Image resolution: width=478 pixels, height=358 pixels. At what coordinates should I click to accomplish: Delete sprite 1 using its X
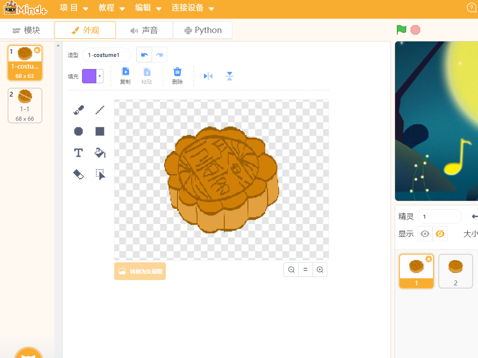click(x=429, y=259)
